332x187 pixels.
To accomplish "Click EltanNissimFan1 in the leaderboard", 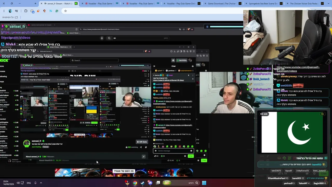I will (278, 178).
